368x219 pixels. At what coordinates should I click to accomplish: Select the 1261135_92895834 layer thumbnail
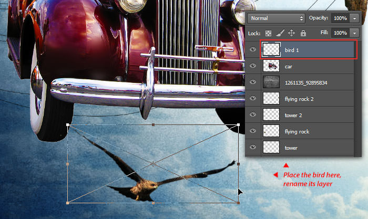(271, 82)
